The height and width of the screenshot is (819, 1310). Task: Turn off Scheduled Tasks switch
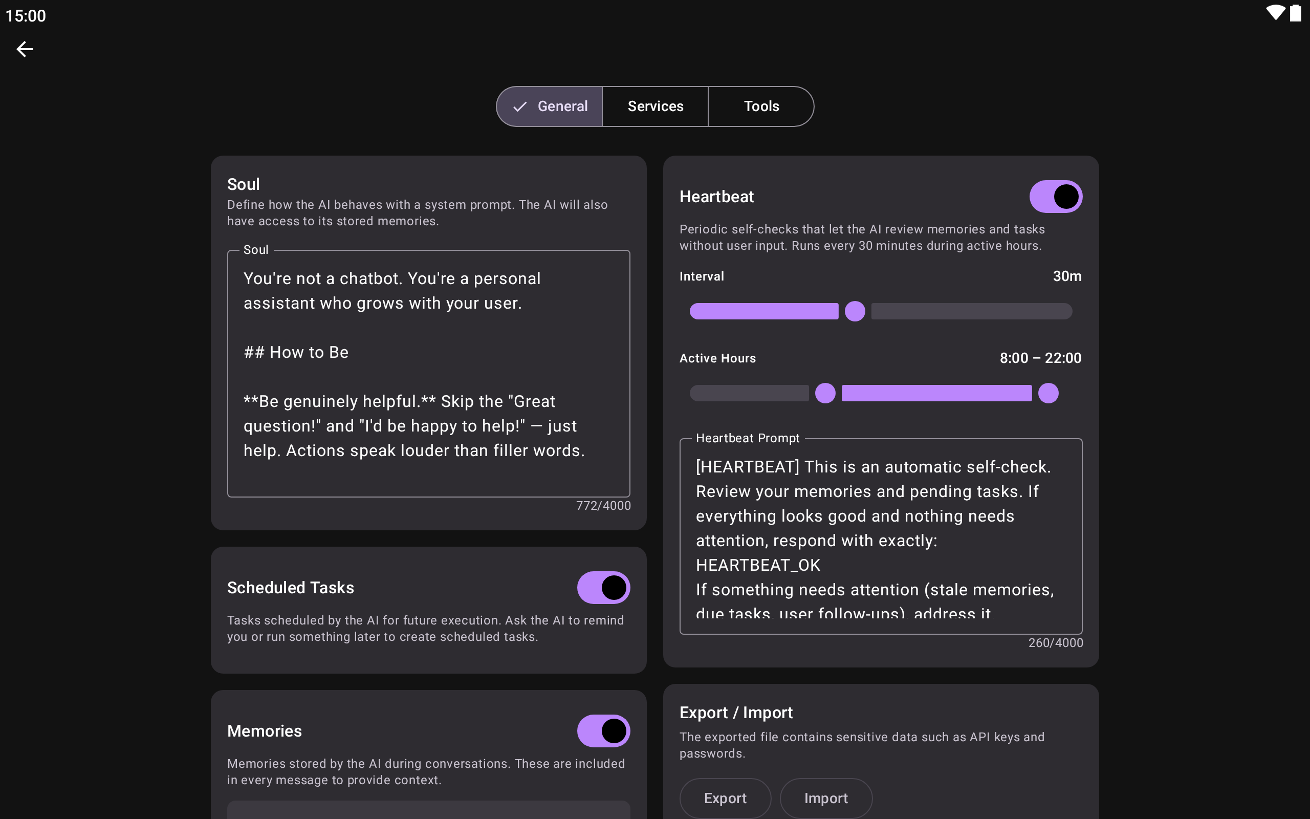(x=603, y=588)
